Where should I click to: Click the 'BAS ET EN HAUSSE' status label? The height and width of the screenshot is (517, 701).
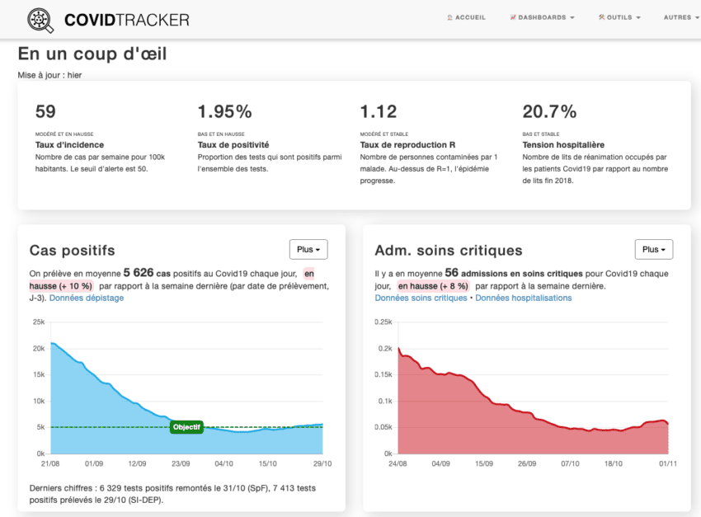221,134
